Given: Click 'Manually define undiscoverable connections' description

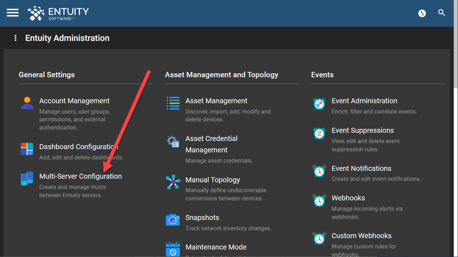Looking at the screenshot, I should pyautogui.click(x=226, y=194).
